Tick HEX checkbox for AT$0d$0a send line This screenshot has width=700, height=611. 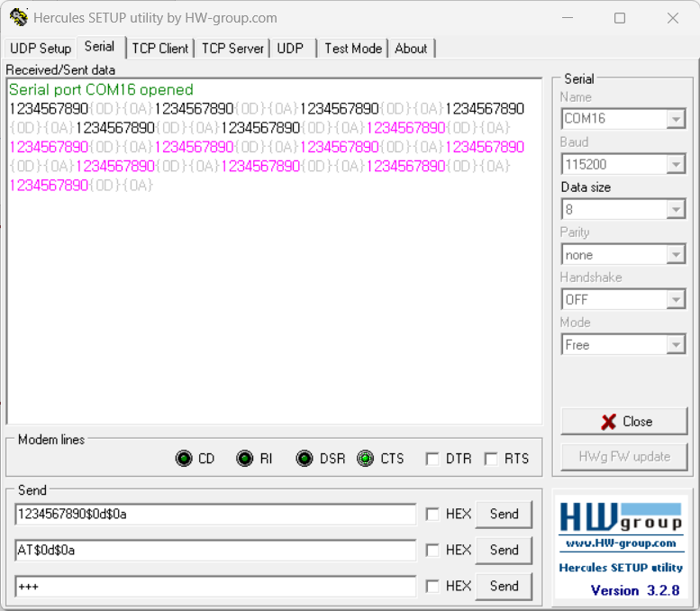point(432,550)
